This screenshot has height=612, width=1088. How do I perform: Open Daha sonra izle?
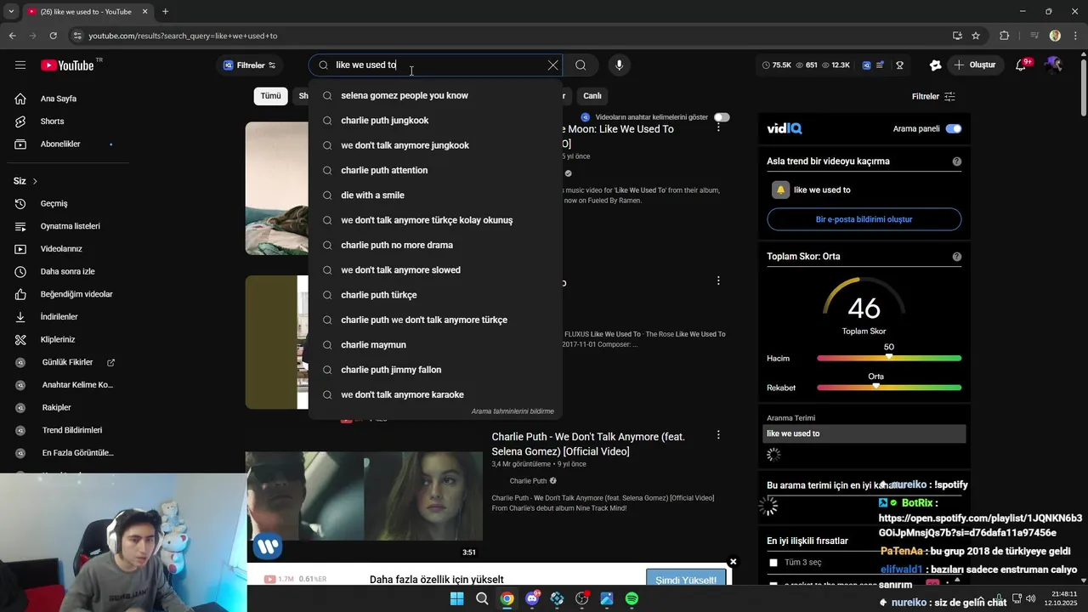pyautogui.click(x=67, y=272)
